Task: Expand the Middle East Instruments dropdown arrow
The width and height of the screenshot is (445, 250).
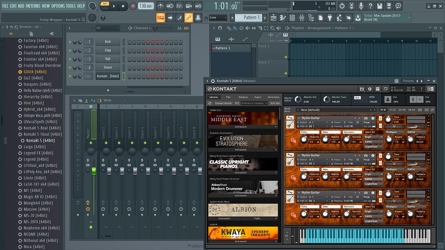Action: (x=276, y=127)
